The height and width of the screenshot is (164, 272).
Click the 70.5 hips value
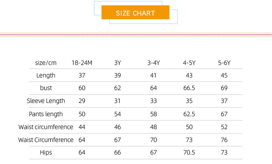(189, 153)
